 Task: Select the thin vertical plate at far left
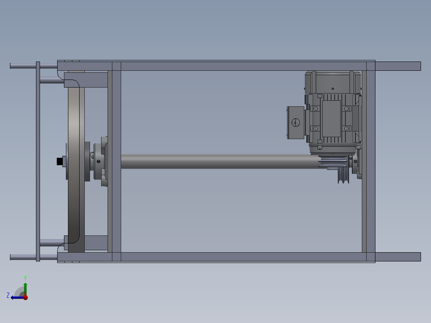pos(38,161)
